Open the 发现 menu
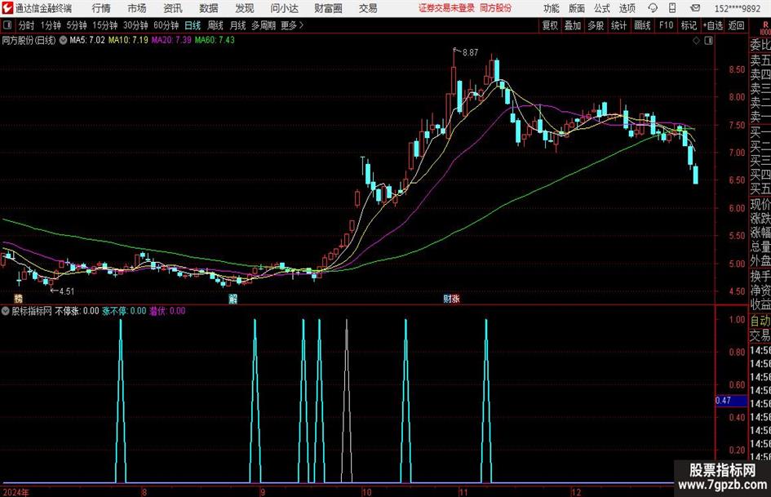 click(245, 8)
